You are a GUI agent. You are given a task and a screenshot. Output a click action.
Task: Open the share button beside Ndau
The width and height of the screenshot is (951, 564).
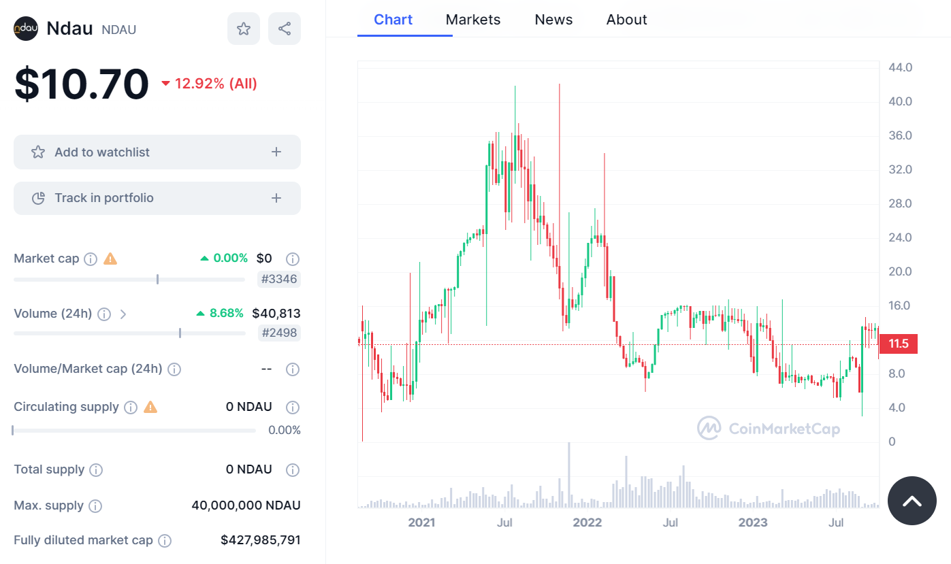click(285, 29)
